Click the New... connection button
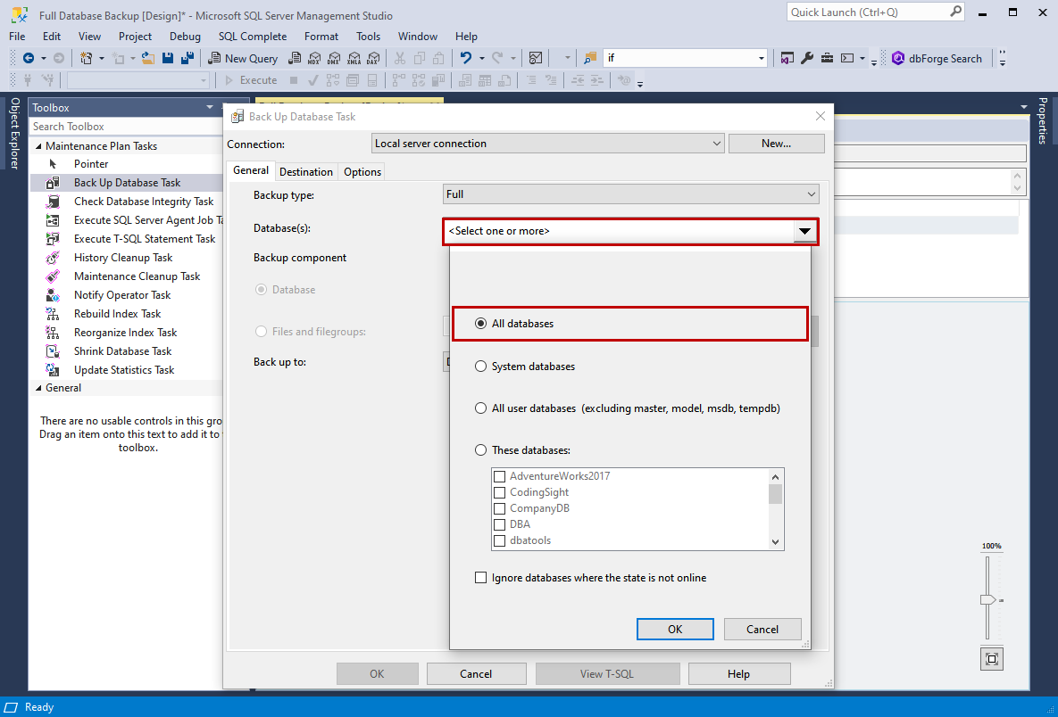Screen dimensions: 1058x717 point(777,144)
